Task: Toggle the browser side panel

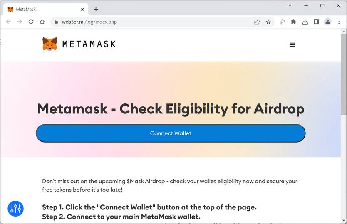Action: (x=316, y=22)
